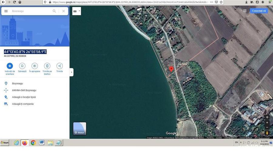The image size is (273, 152).
Task: Zoom out the map with minus
Action: click(267, 127)
